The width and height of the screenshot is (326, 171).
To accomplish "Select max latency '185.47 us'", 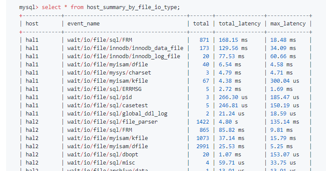I will pyautogui.click(x=285, y=97).
